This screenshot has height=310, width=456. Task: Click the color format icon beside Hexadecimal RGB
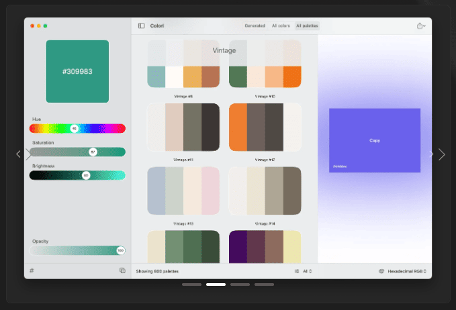coord(381,271)
